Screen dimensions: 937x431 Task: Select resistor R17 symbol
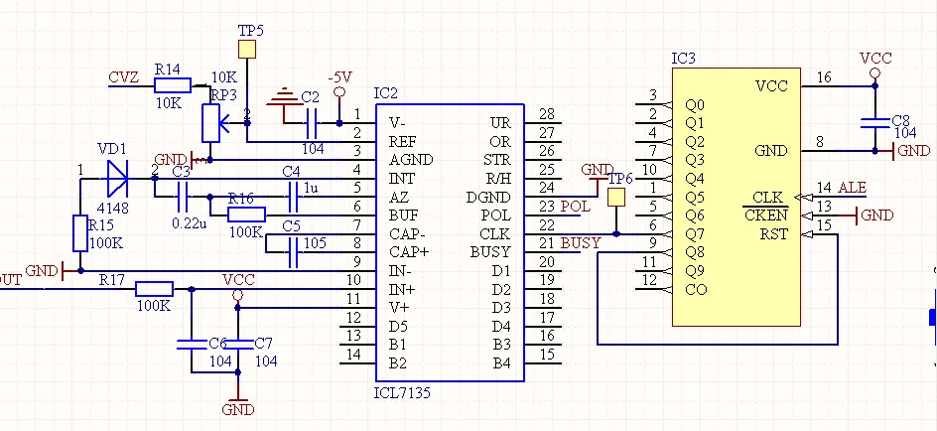(154, 289)
